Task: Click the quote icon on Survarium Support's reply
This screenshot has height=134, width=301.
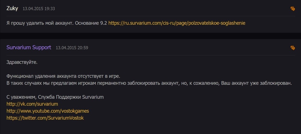Action: coord(293,48)
